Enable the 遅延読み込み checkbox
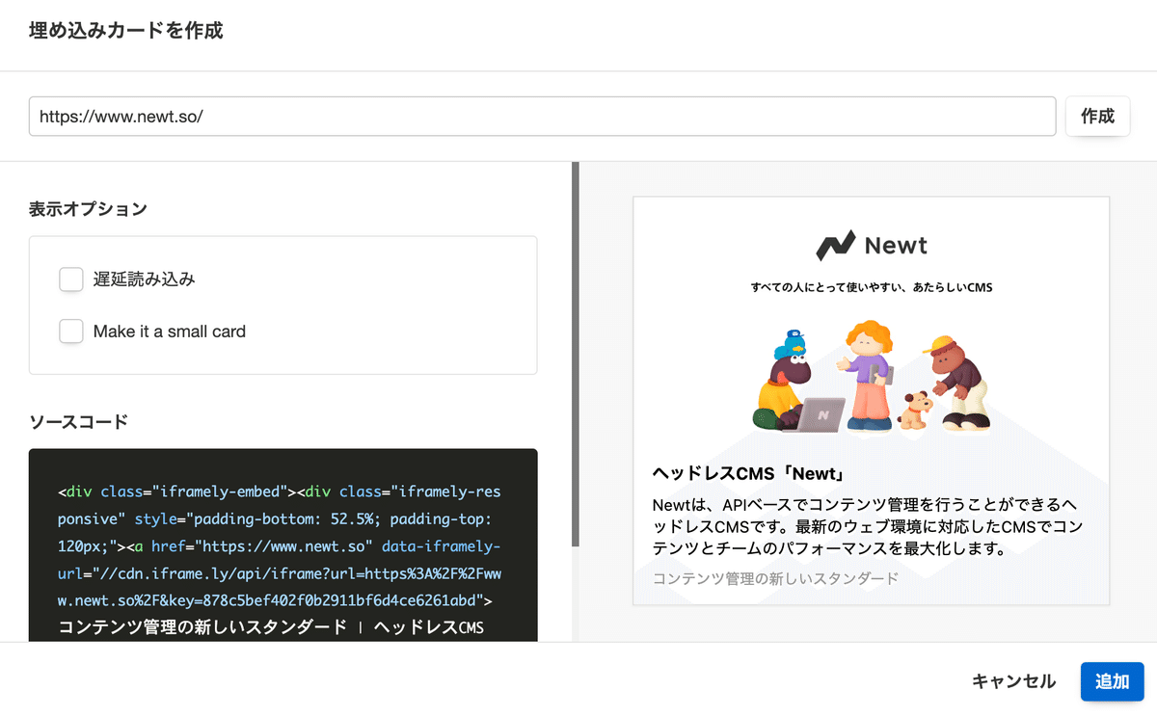This screenshot has height=717, width=1157. 71,279
